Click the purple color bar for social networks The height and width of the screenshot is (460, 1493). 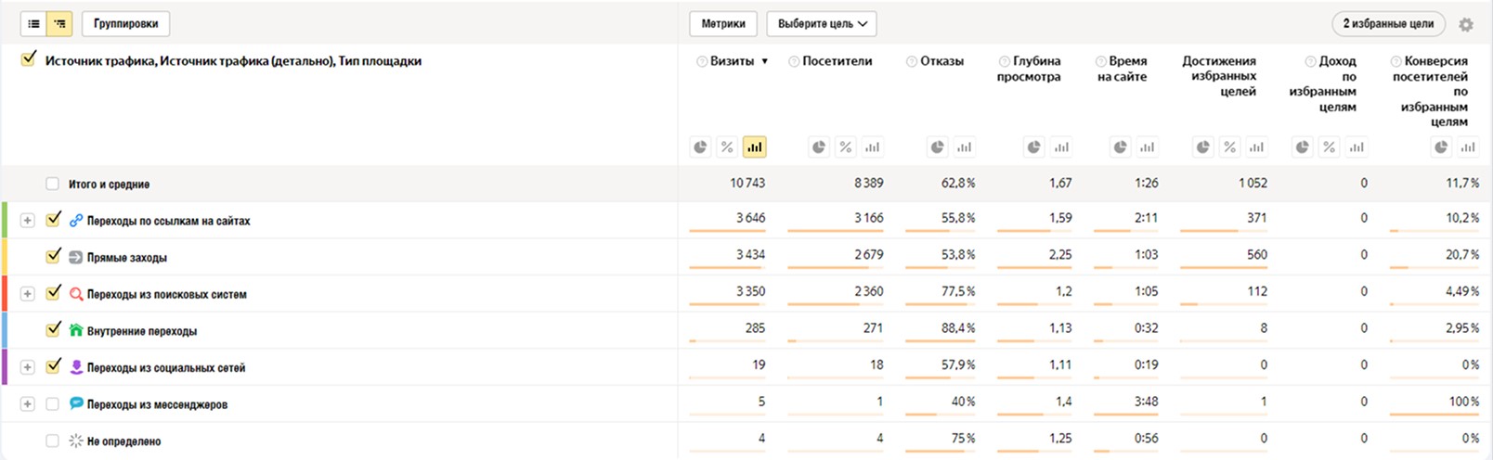coord(5,367)
